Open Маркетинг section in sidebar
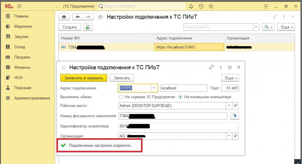Viewport: 302px width, 164px height. click(x=23, y=27)
